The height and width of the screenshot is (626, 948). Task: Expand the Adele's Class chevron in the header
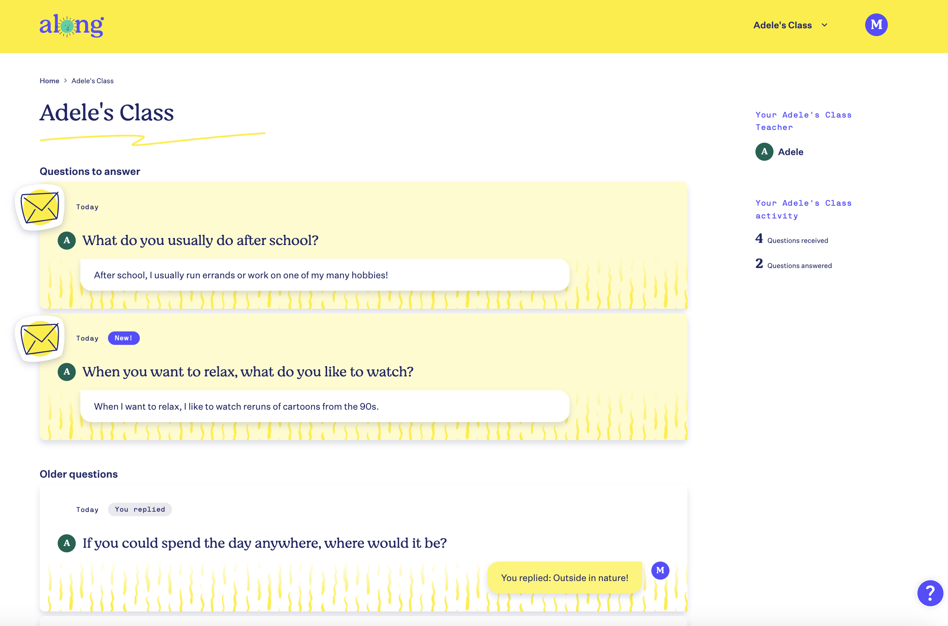(x=824, y=25)
